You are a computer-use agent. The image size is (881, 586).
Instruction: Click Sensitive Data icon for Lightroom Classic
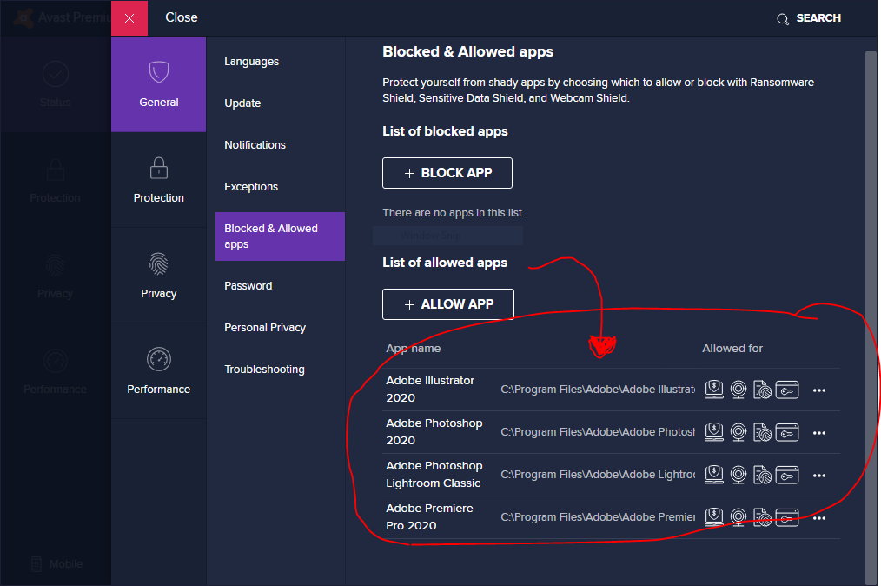point(763,475)
